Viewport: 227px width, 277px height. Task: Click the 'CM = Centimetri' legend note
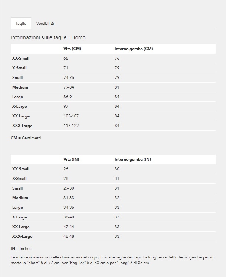pos(26,138)
